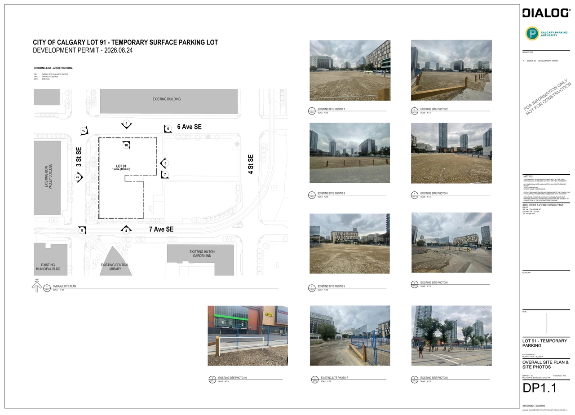This screenshot has width=575, height=415.
Task: Click the 'EXISTING MUNICIPAL BLDG' label
Action: (x=48, y=267)
